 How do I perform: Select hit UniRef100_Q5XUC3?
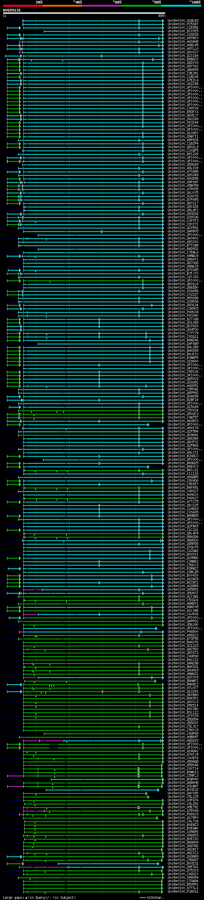pyautogui.click(x=183, y=414)
